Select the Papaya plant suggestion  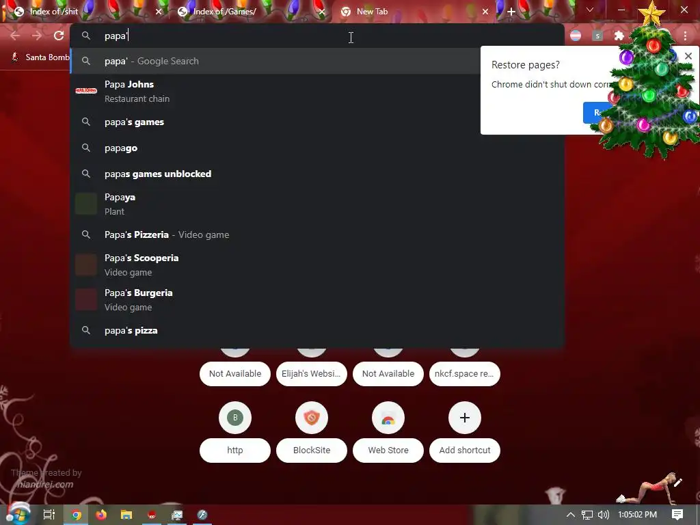(x=317, y=204)
